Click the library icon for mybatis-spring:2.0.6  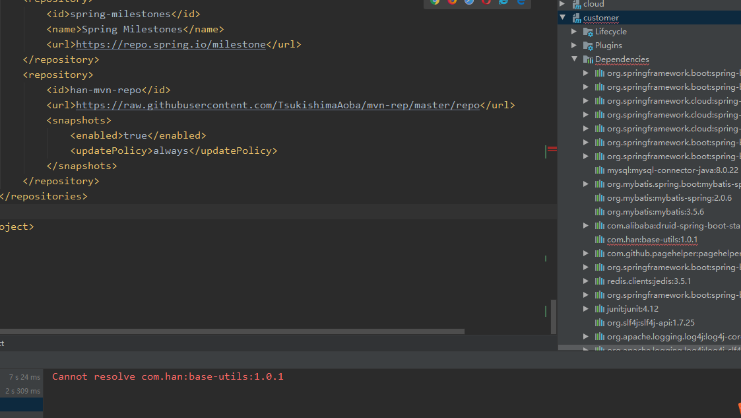(600, 198)
